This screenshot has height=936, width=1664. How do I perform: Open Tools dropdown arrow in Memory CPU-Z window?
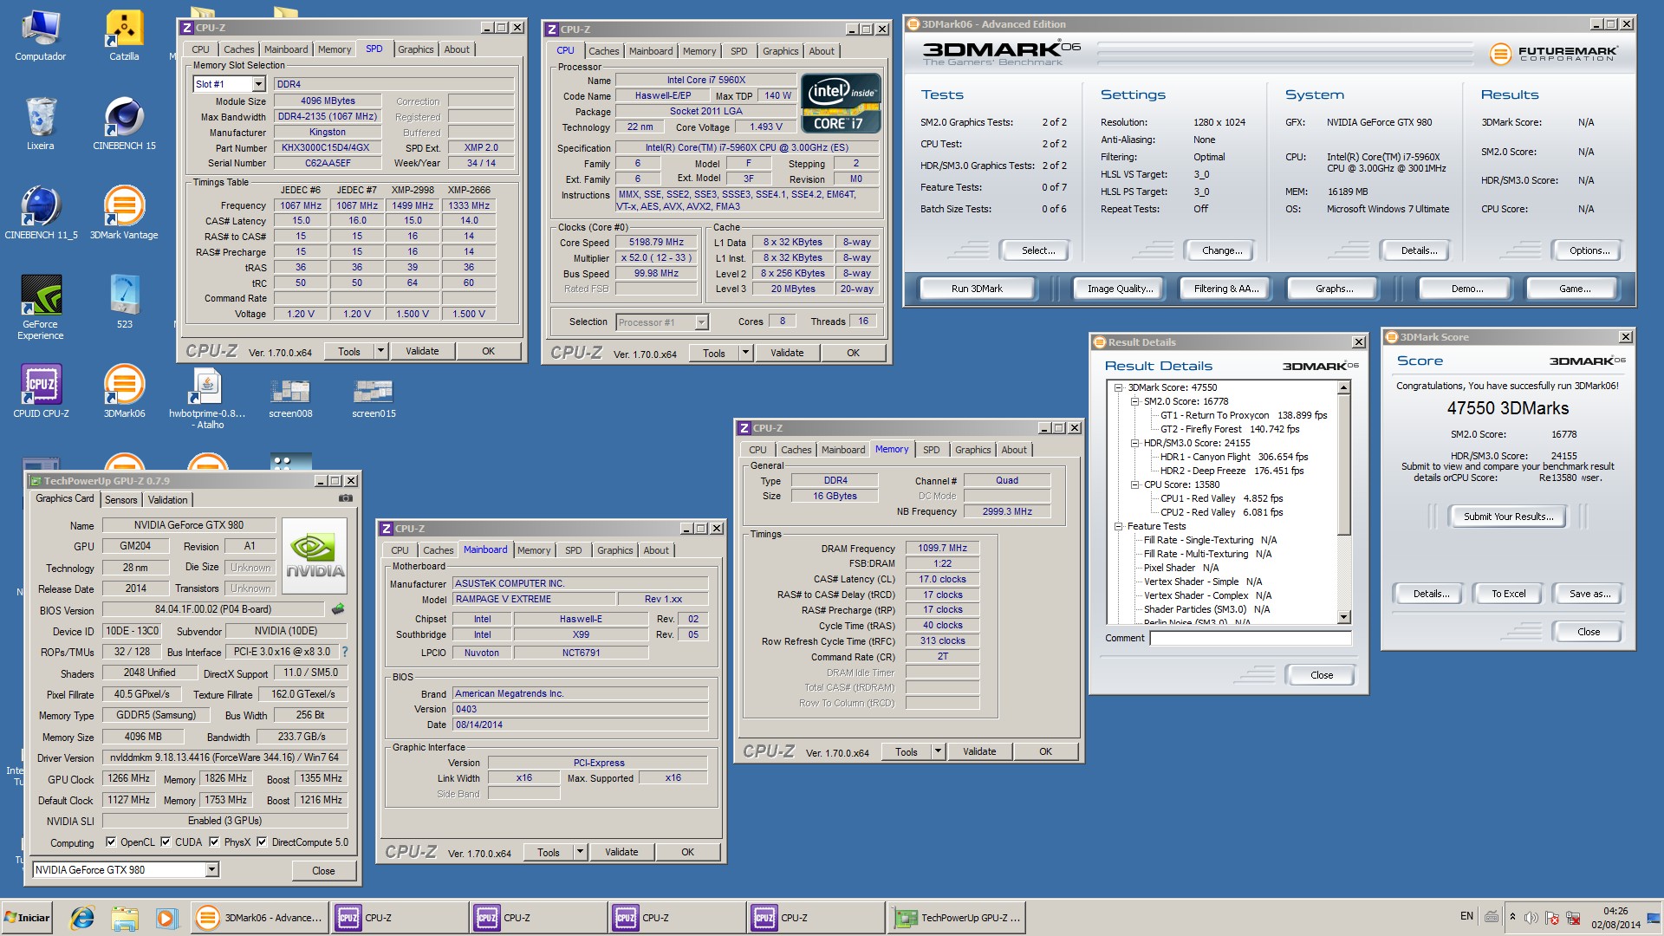[x=938, y=751]
